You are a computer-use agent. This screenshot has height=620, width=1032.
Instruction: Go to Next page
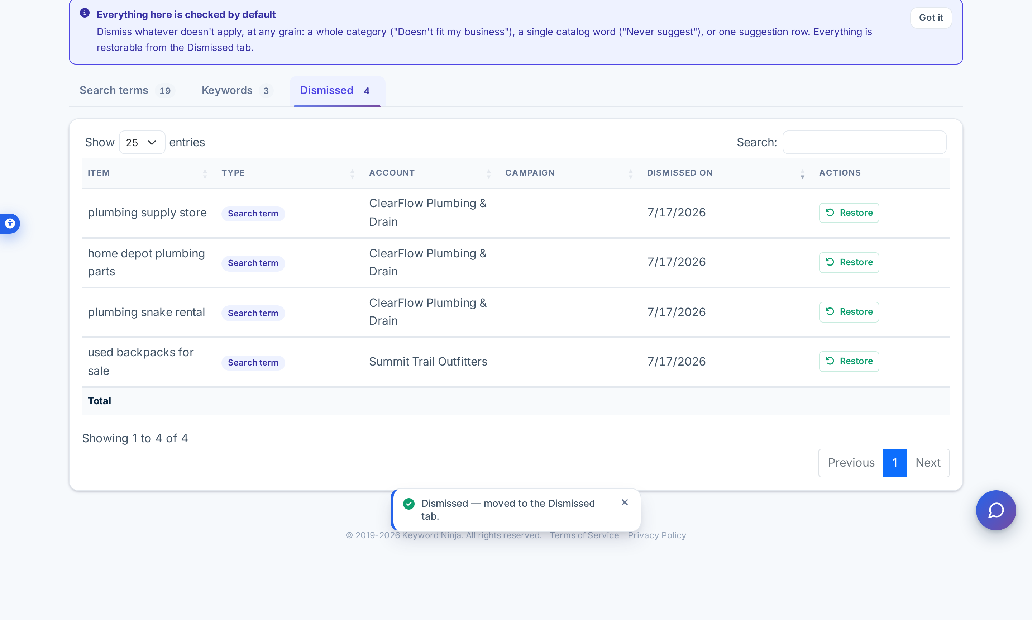click(x=928, y=463)
